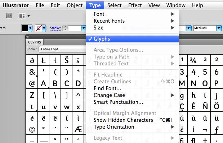The height and width of the screenshot is (143, 223).
Task: Select the backslash glyph
Action: (55, 94)
